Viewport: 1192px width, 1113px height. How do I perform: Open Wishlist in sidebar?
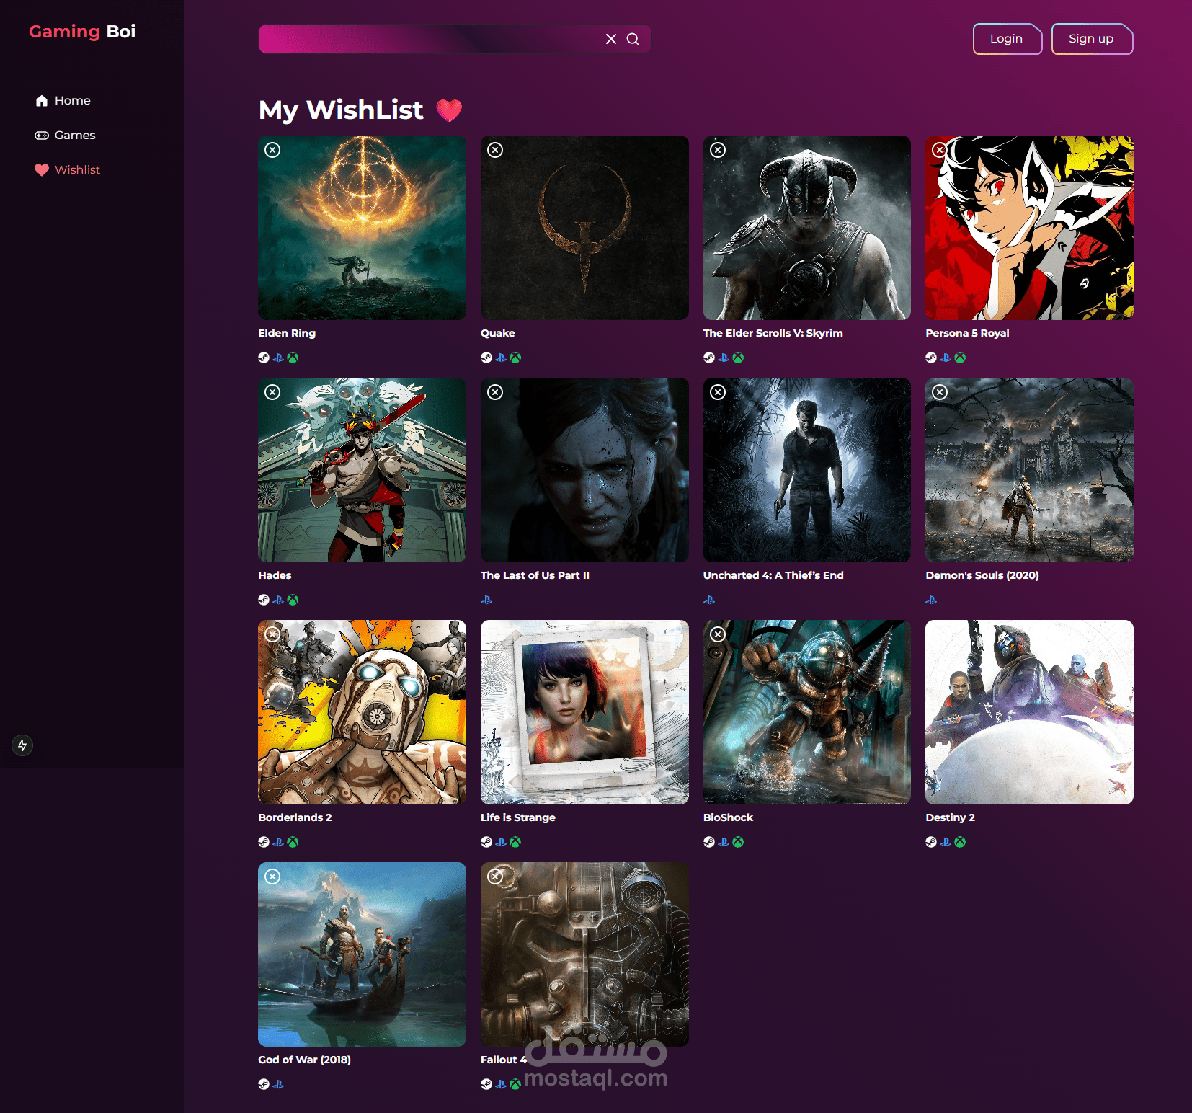pyautogui.click(x=67, y=169)
